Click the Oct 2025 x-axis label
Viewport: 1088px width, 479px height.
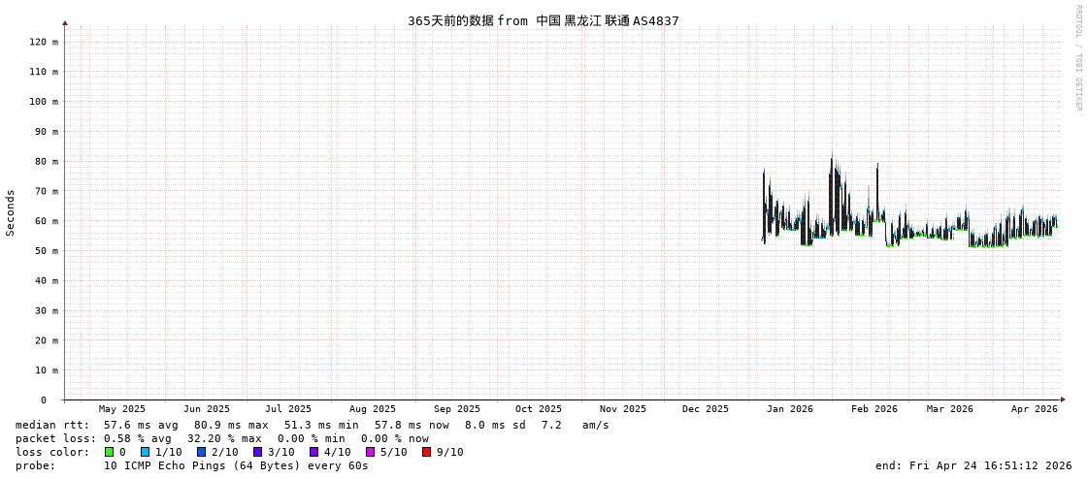click(538, 409)
